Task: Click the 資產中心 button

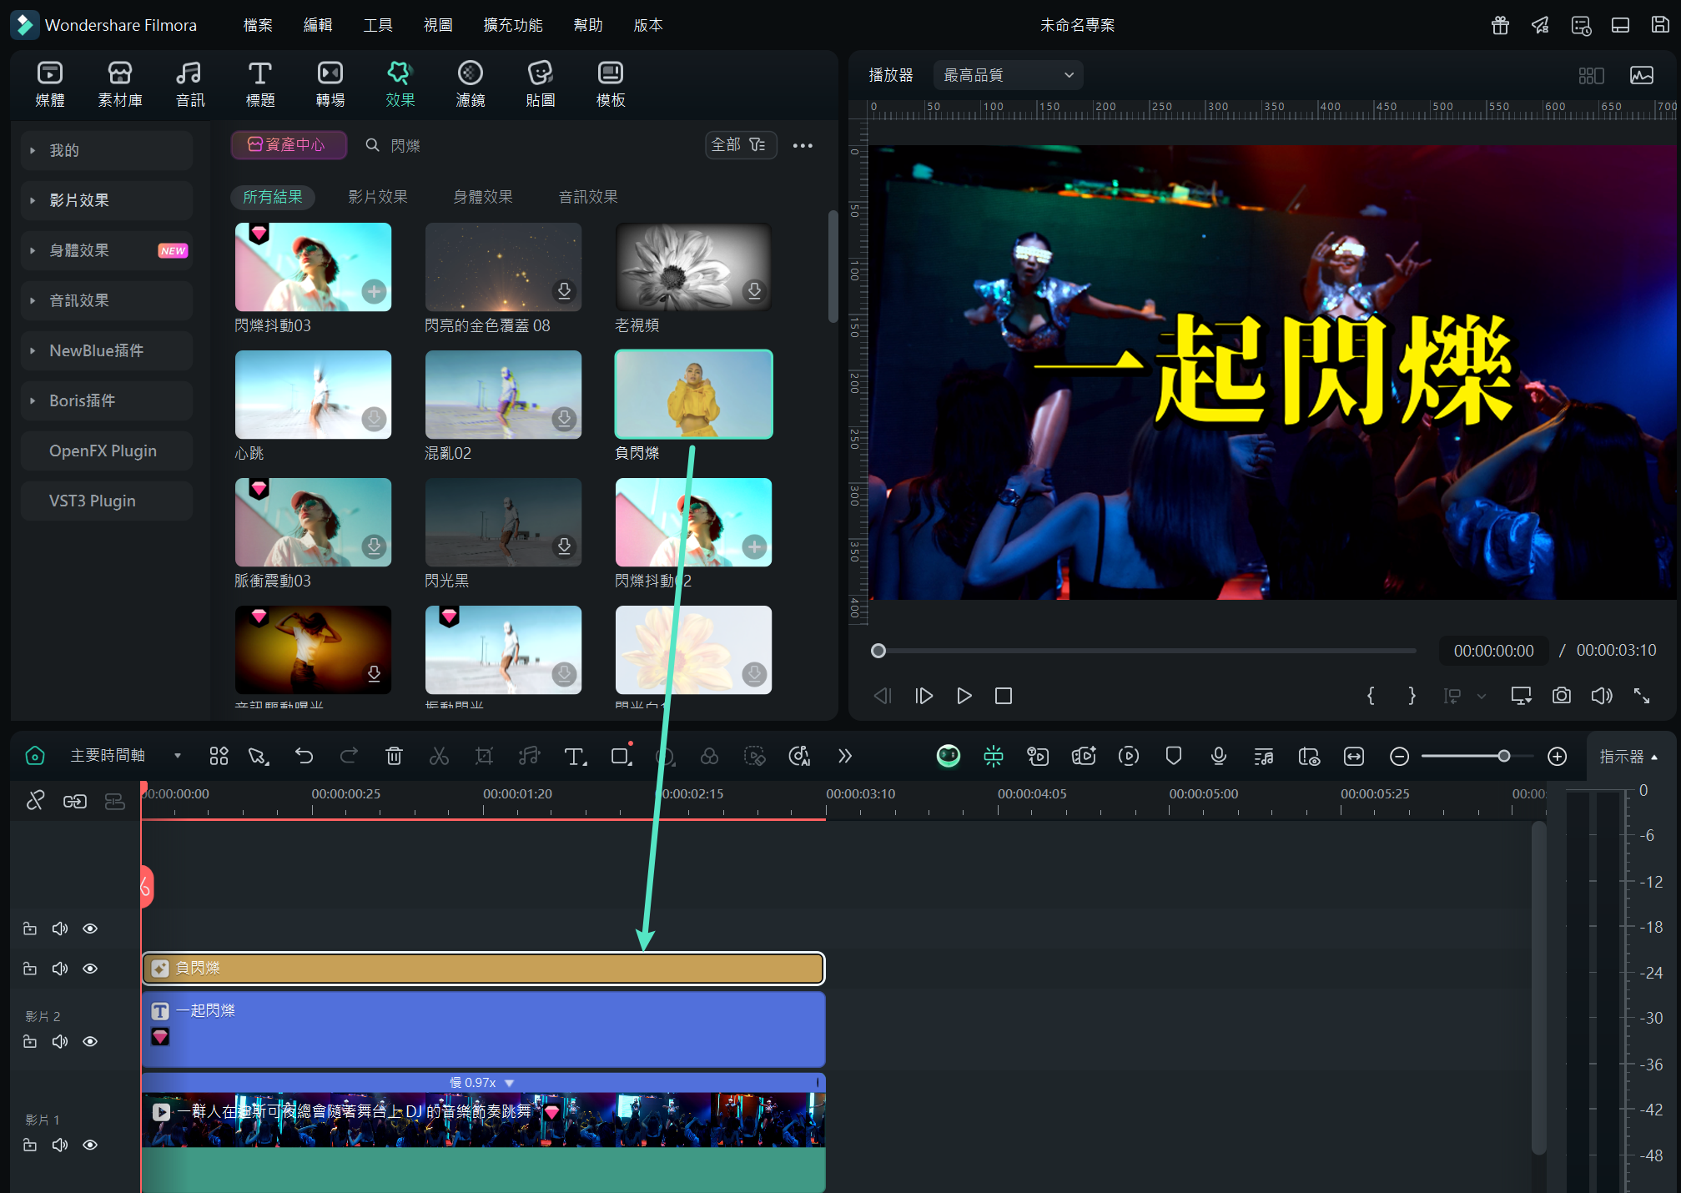Action: coord(288,145)
